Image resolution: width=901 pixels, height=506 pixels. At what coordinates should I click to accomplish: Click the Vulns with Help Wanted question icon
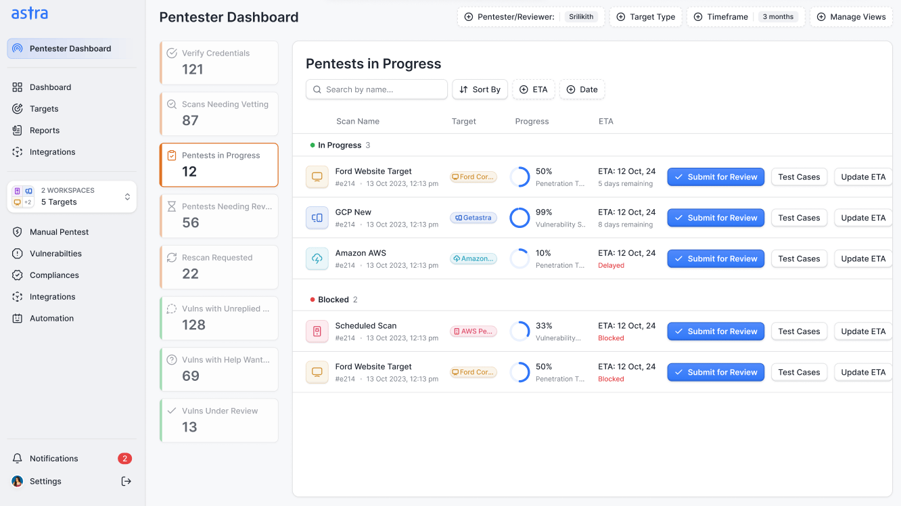(x=172, y=360)
